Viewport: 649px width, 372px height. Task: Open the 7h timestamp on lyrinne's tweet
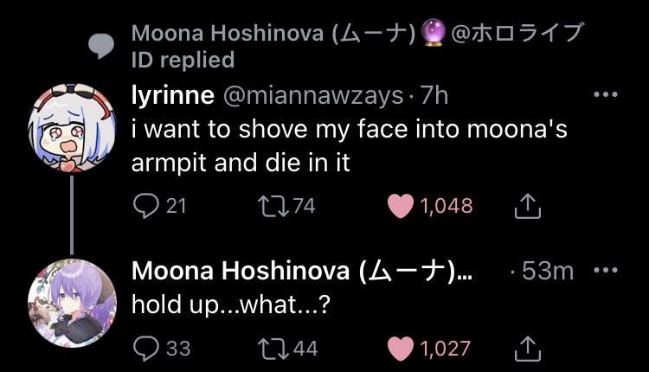click(434, 93)
